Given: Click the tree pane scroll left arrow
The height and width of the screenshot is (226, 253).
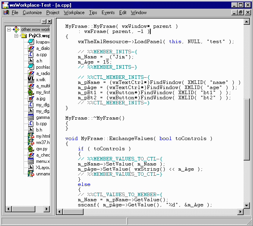Looking at the screenshot, I should [8, 209].
